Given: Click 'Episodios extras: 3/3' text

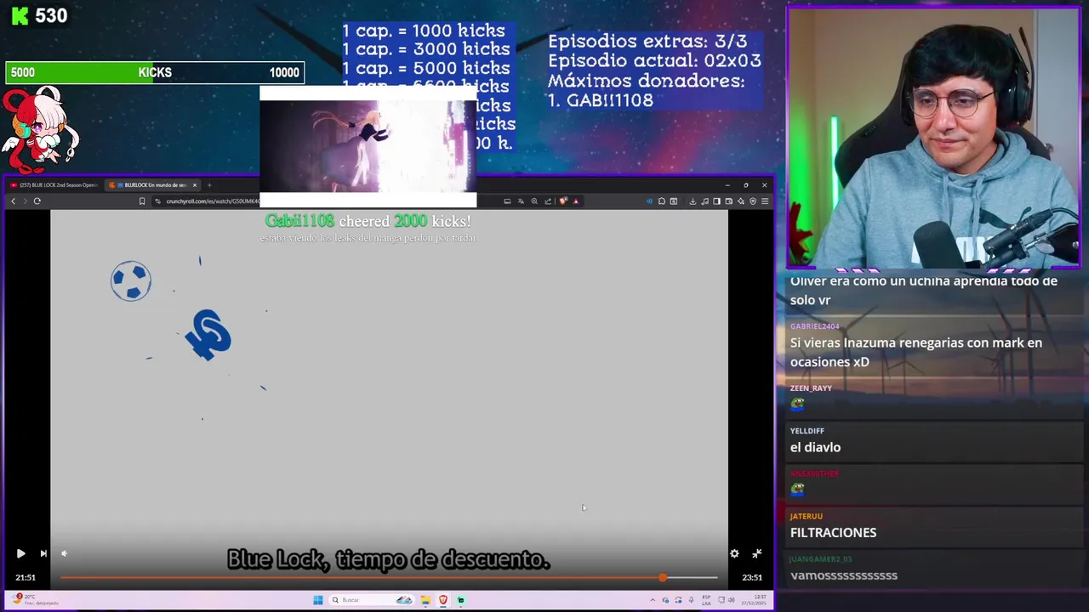Looking at the screenshot, I should [647, 41].
